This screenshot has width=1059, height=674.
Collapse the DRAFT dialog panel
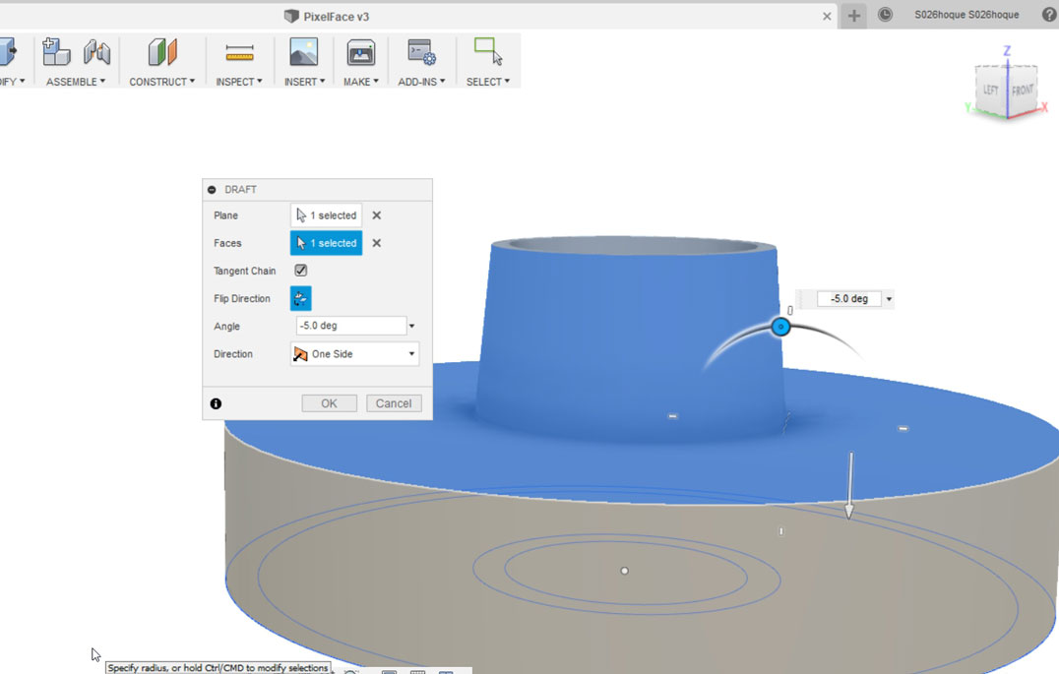[x=212, y=190]
